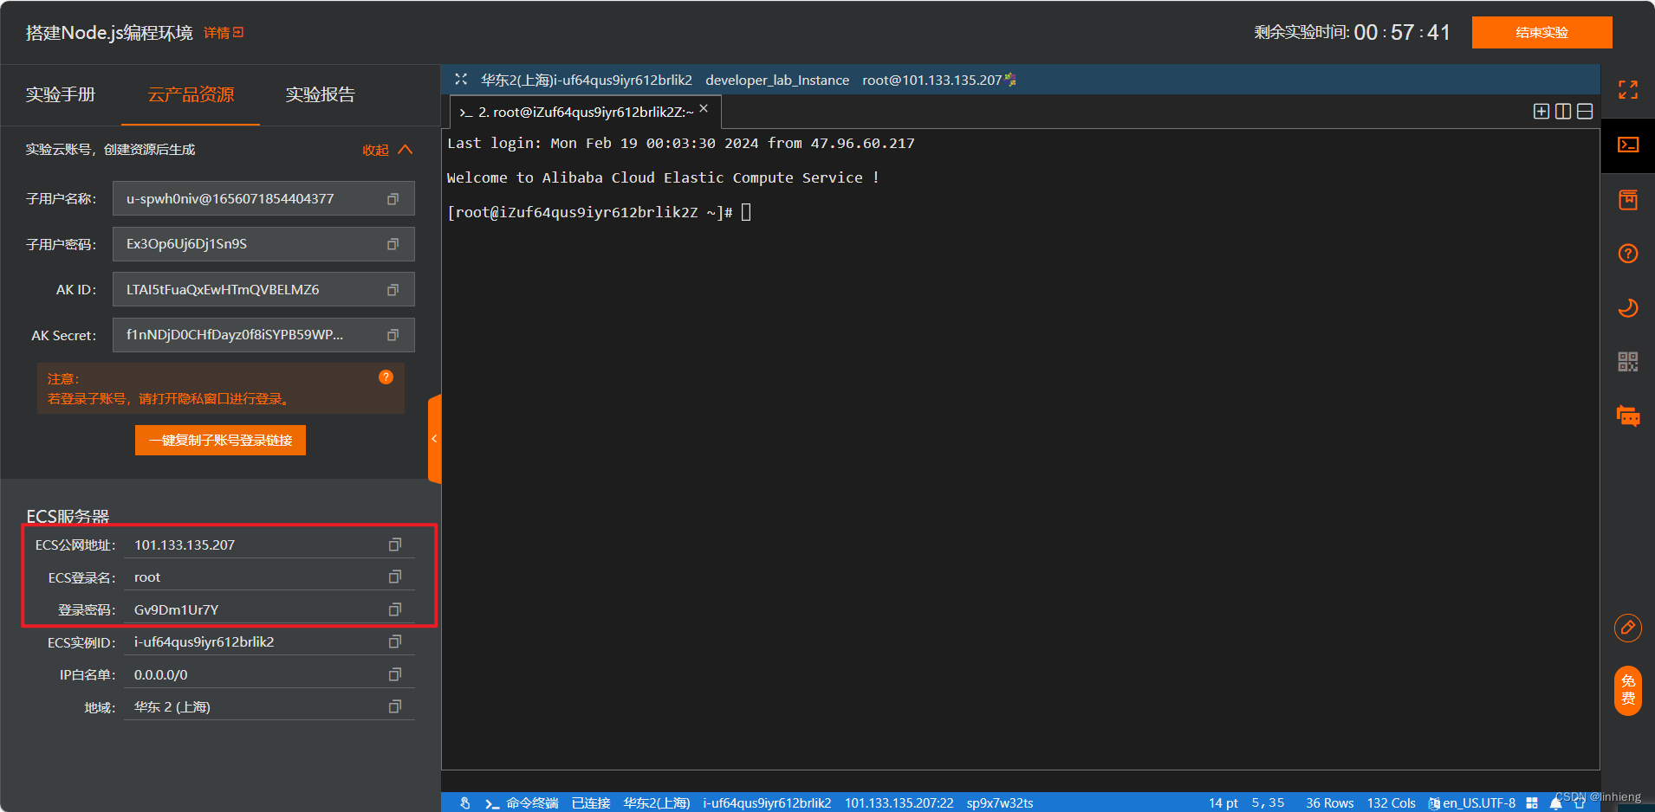Click the AK Secret value field
1655x812 pixels.
[x=263, y=335]
